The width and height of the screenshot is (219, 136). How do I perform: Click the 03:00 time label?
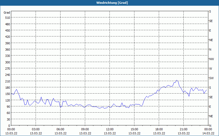click(36, 129)
